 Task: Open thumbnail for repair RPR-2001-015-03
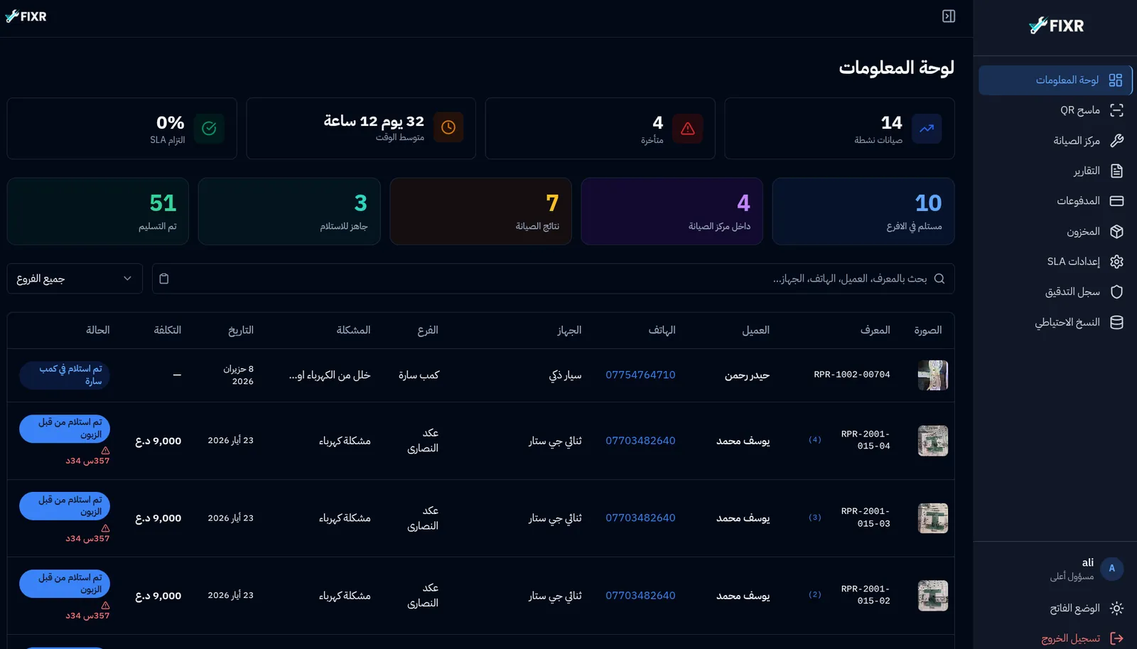tap(932, 518)
